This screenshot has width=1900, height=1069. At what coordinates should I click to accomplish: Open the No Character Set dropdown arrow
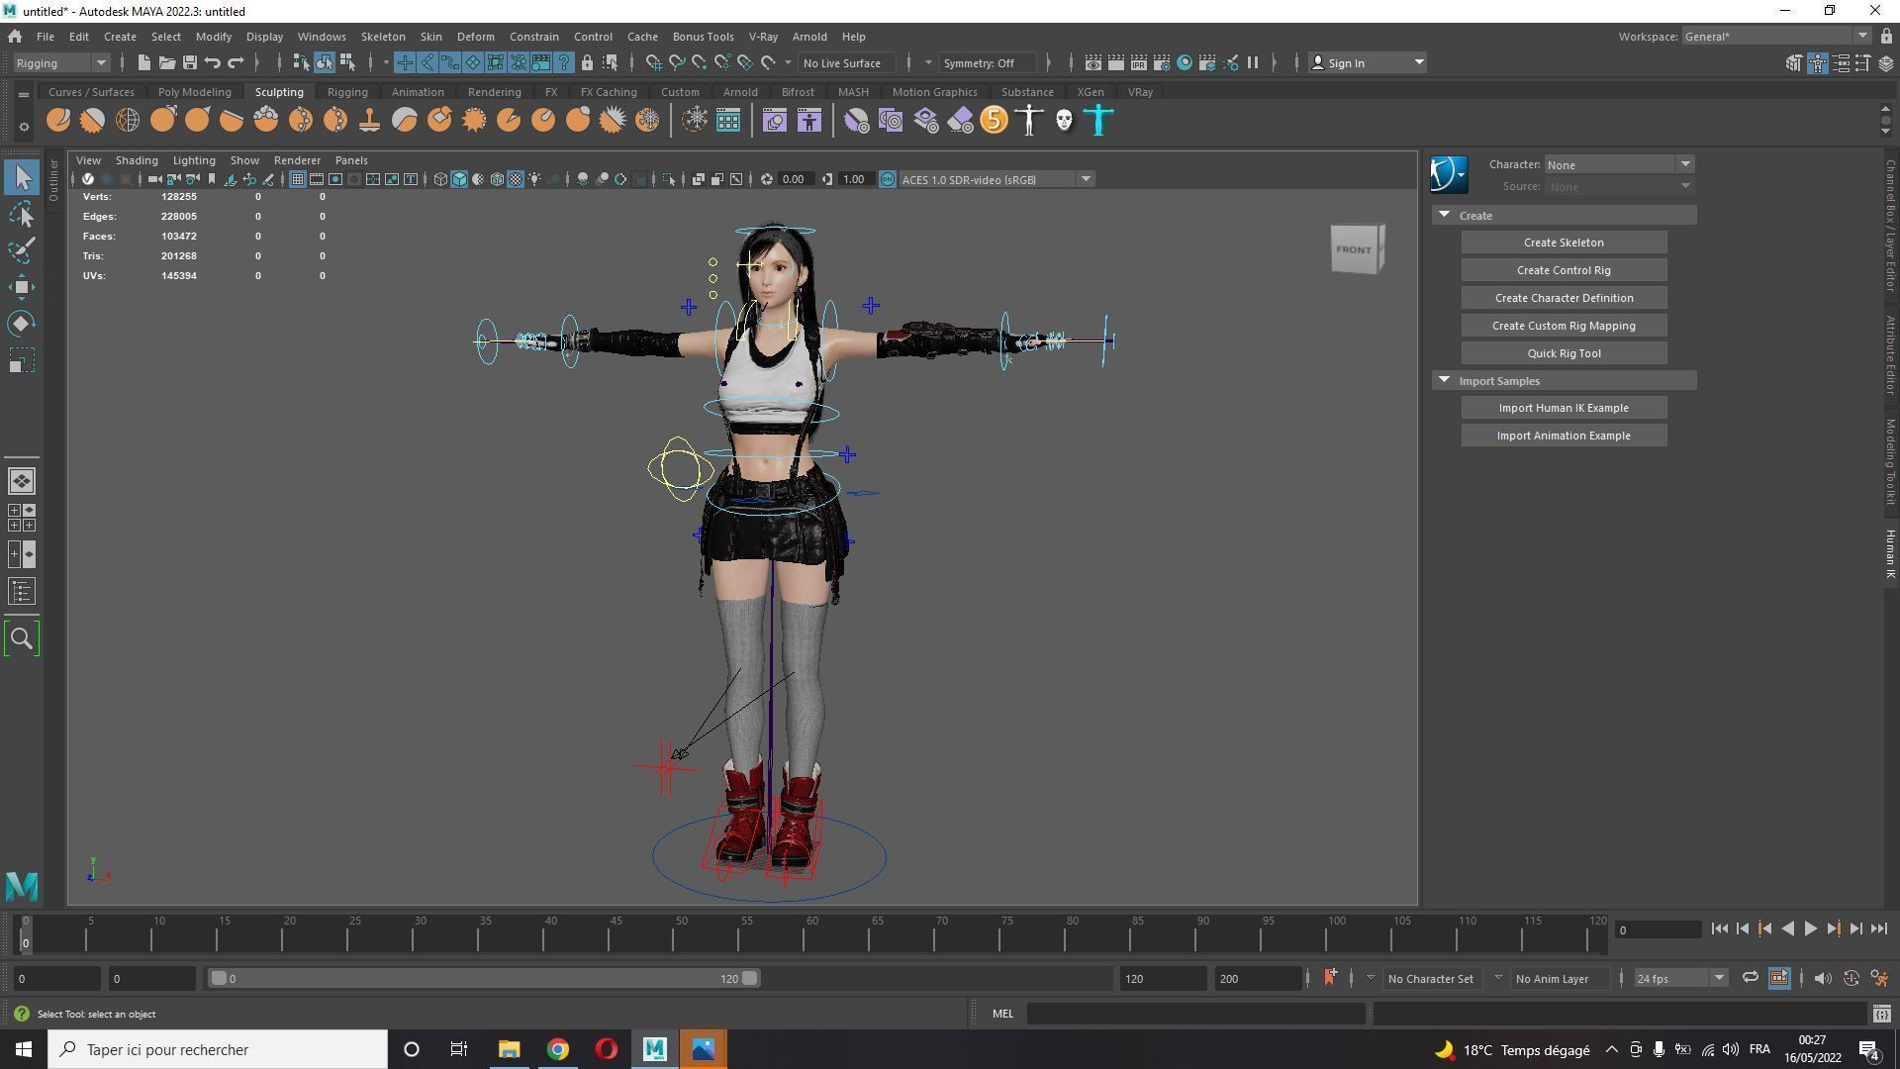pyautogui.click(x=1371, y=978)
